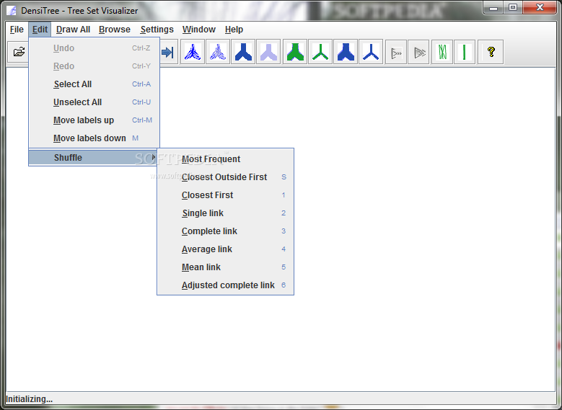Click the faded blue thin tree set icon
562x410 pixels.
pos(218,53)
